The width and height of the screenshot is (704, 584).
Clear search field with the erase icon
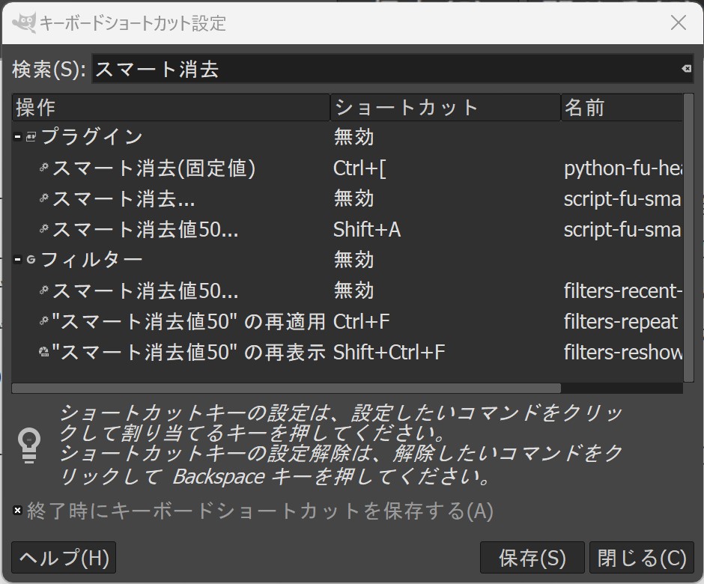click(686, 68)
